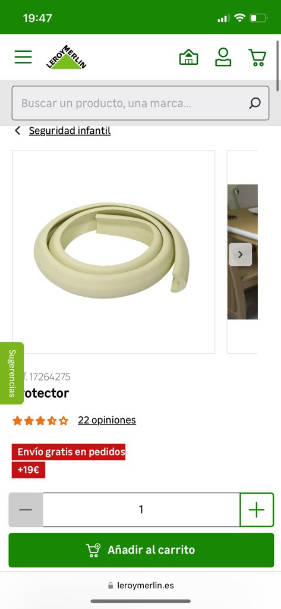
Task: Tap the main product image
Action: click(113, 252)
